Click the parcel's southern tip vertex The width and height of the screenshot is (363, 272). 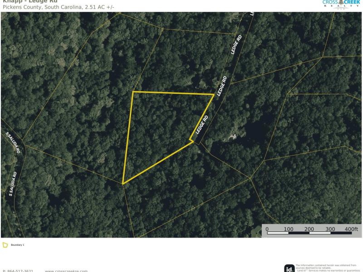[123, 184]
